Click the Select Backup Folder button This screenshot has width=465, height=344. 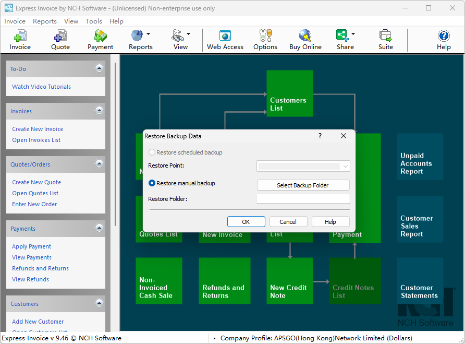point(303,185)
